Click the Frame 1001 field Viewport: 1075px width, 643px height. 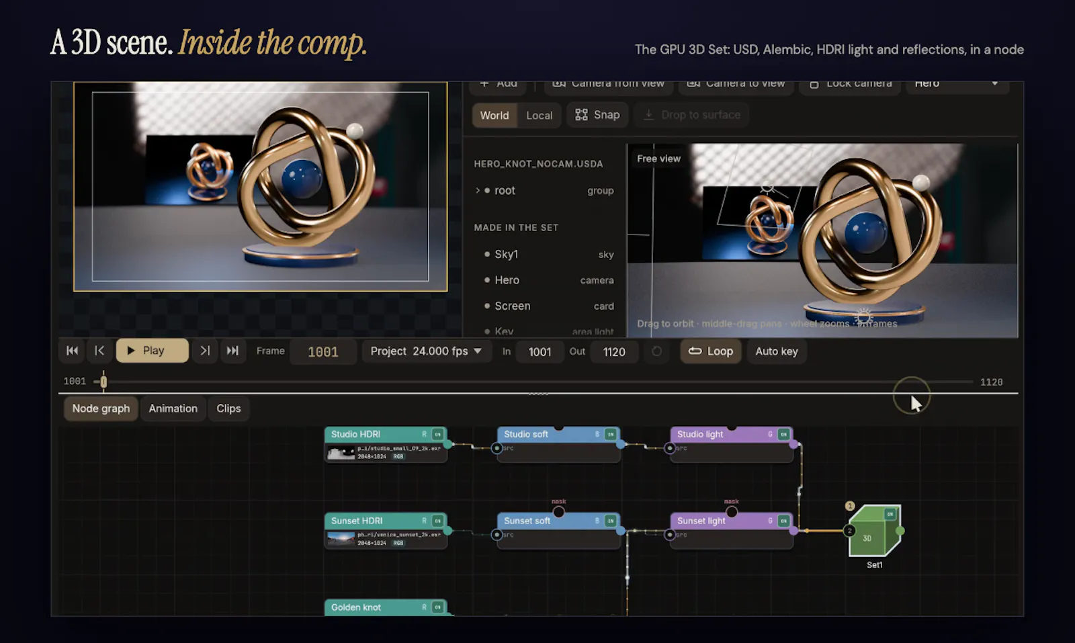tap(323, 352)
